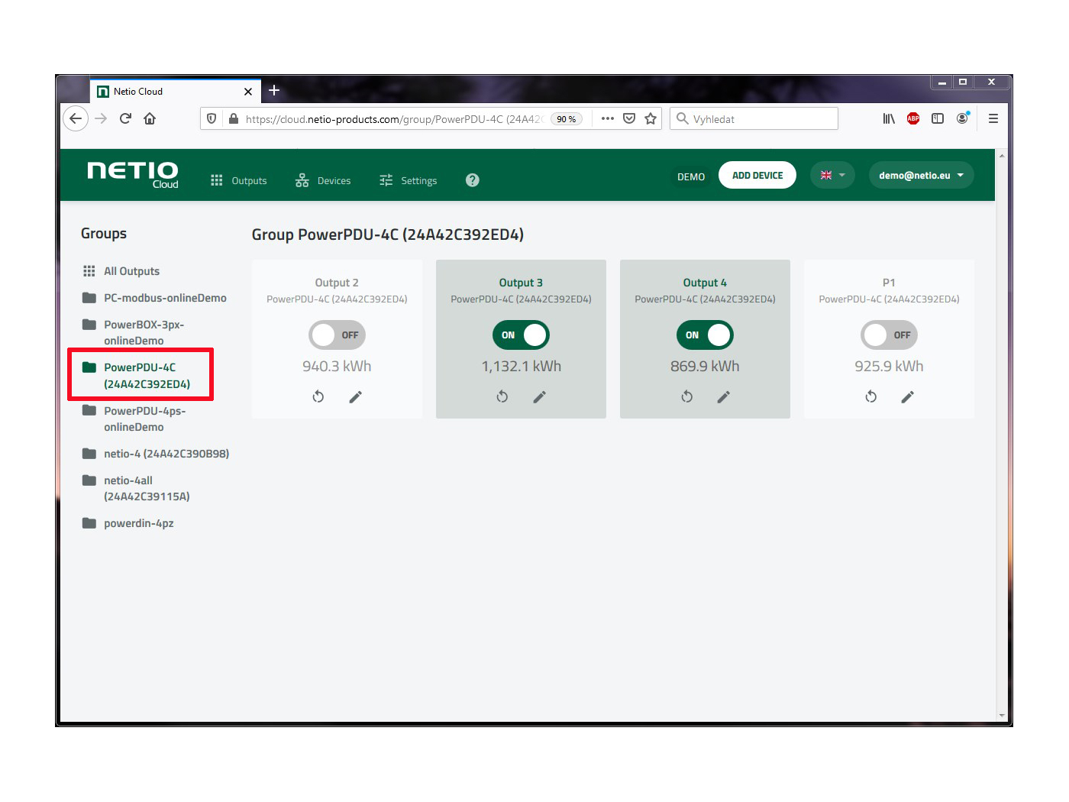Click the tracking protection shield icon
The image size is (1069, 802).
point(212,118)
